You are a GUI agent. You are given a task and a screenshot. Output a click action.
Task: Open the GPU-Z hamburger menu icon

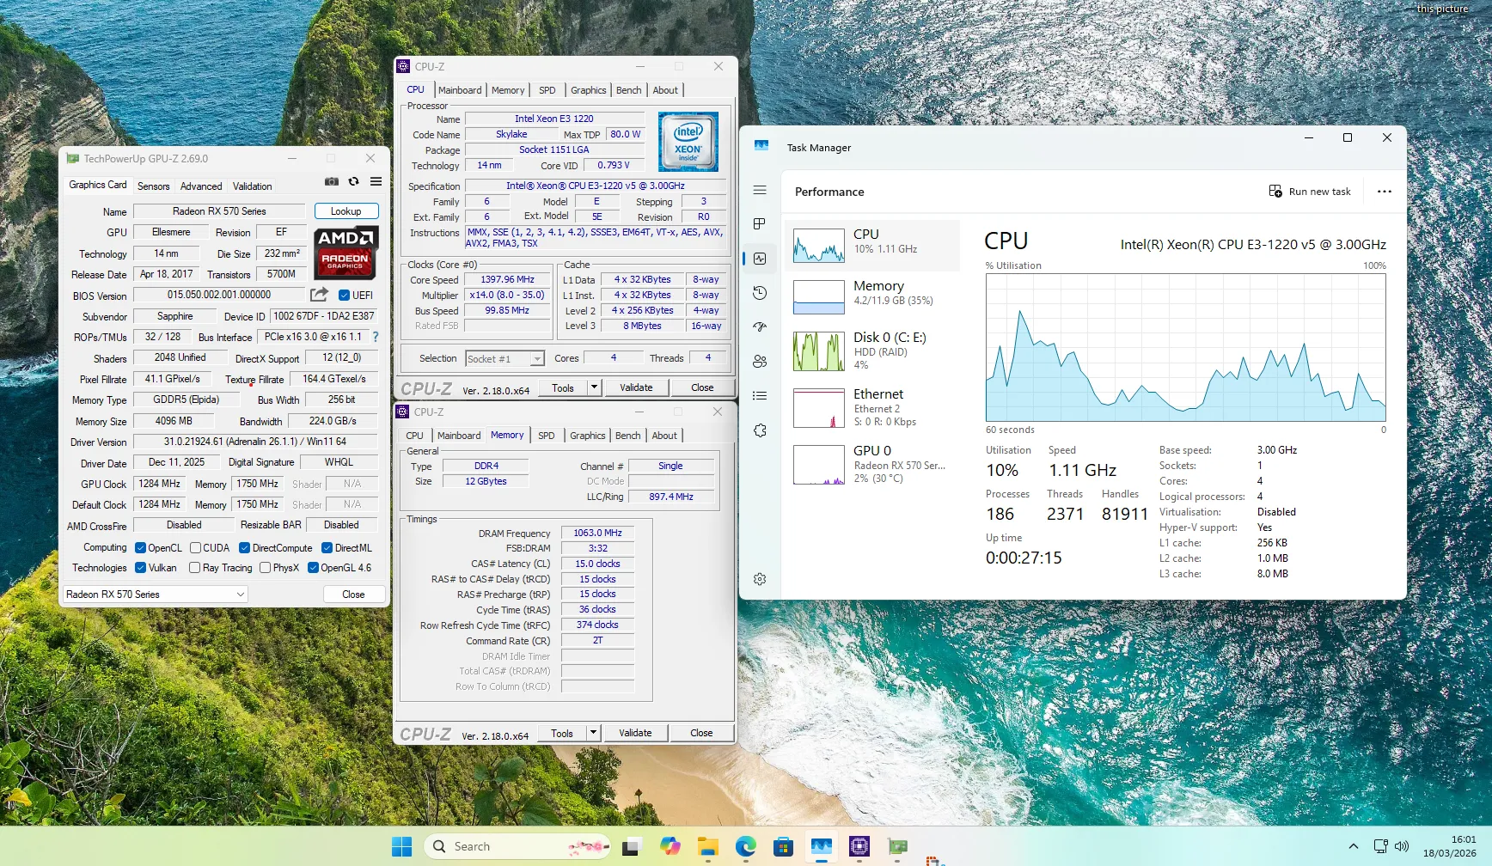click(x=376, y=182)
